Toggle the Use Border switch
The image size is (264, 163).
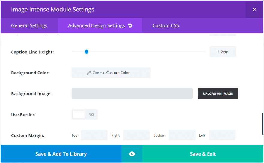coord(85,114)
